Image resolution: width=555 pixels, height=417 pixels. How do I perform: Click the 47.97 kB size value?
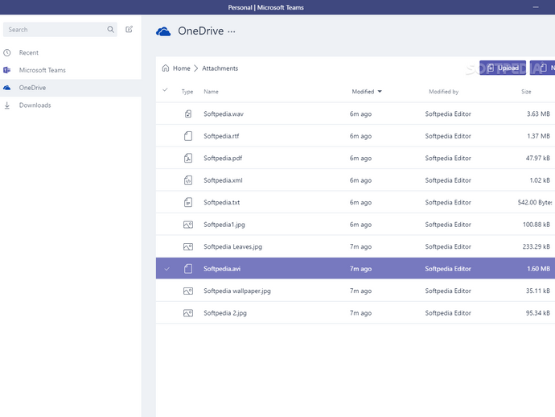[x=537, y=158]
